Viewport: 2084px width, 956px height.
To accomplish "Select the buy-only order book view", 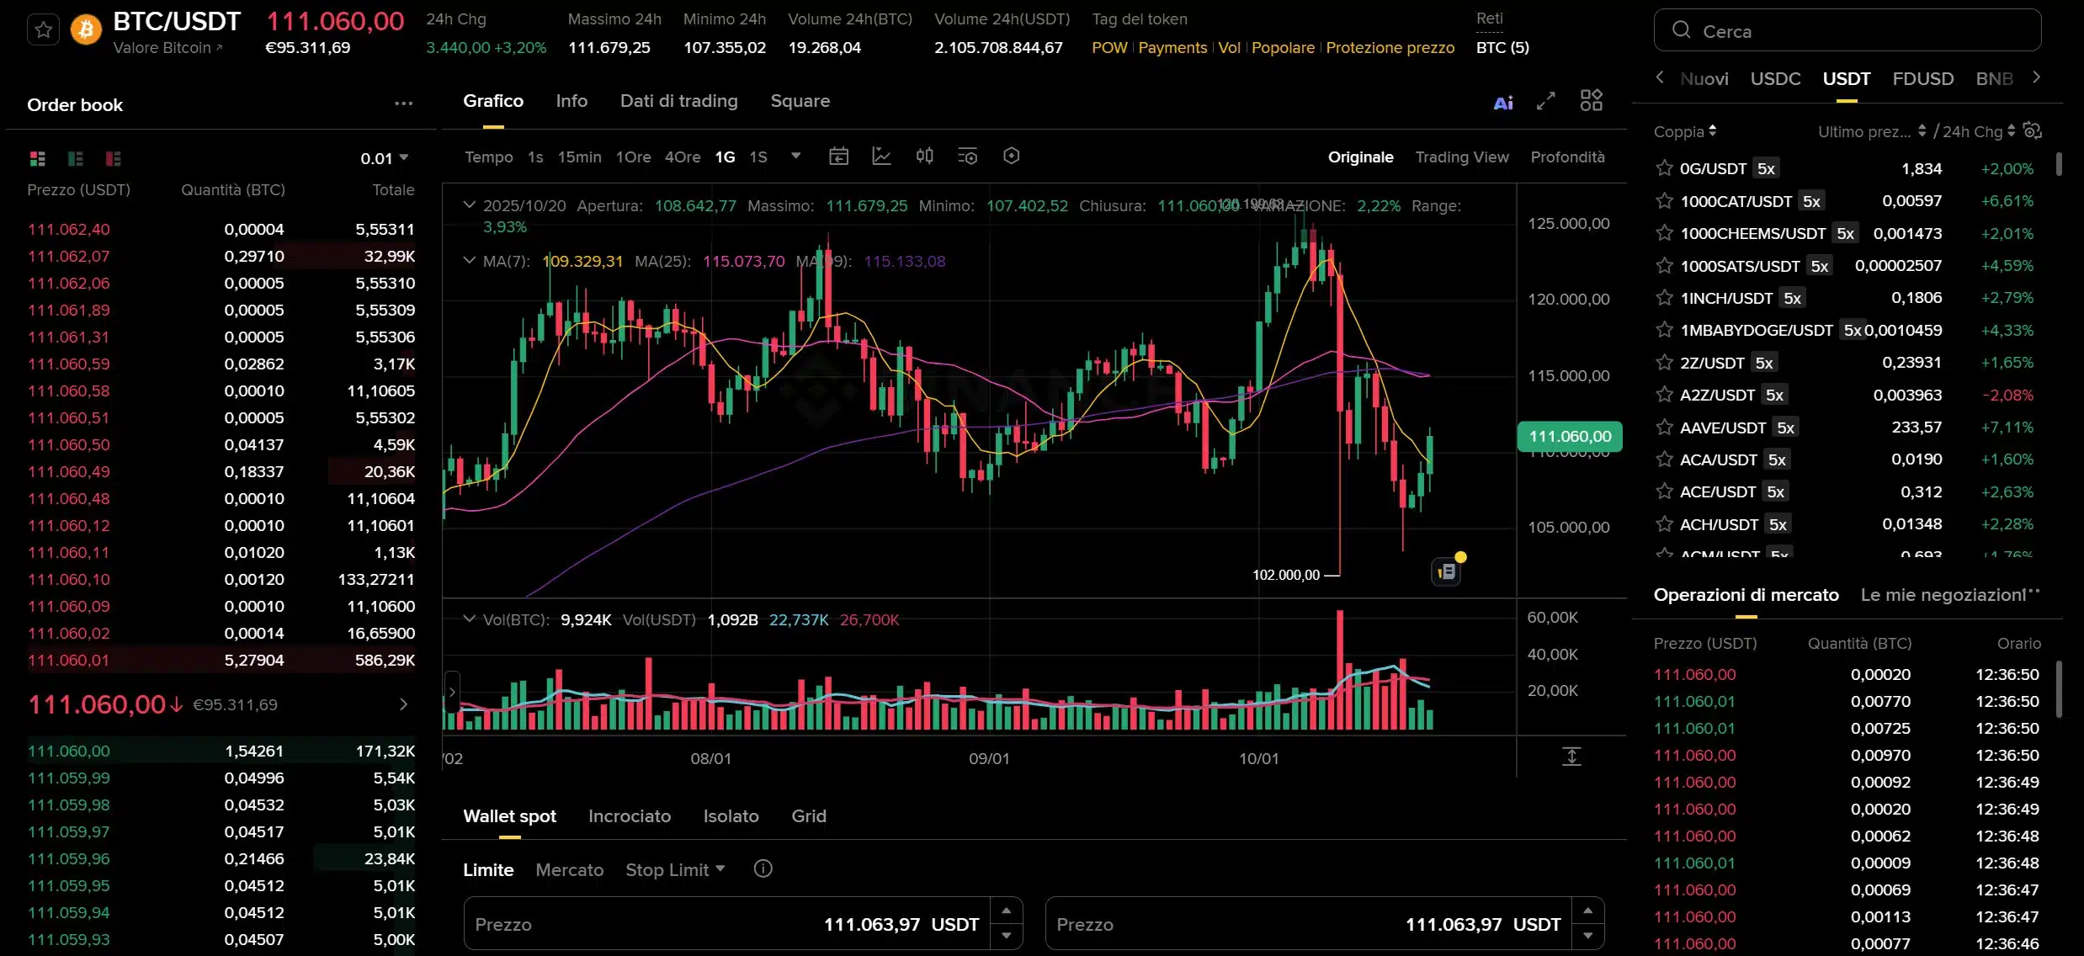I will [x=75, y=158].
